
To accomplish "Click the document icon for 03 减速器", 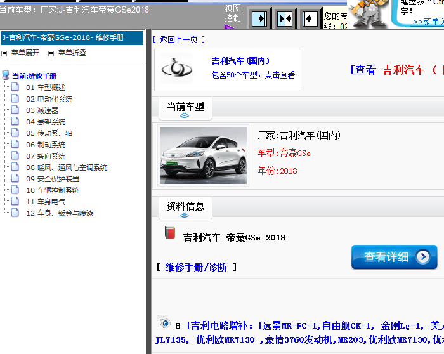I will coord(15,110).
